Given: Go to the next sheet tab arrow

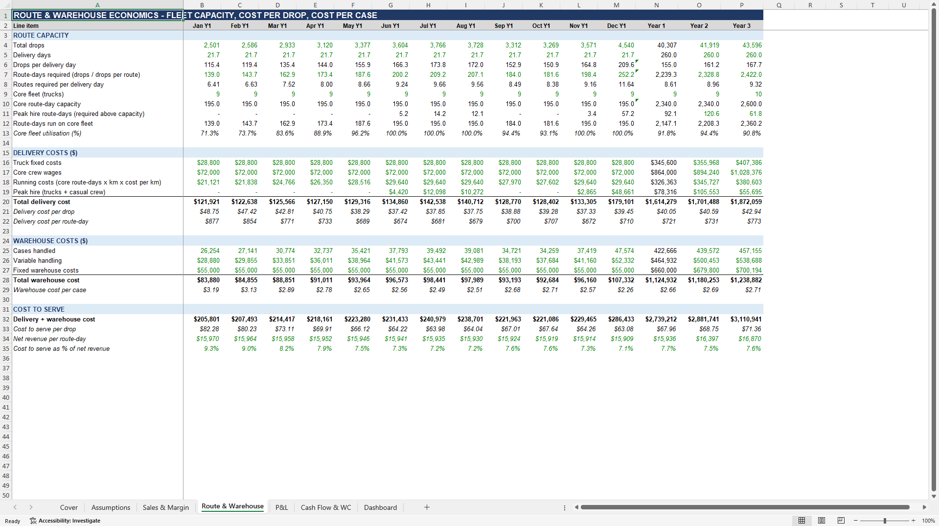Looking at the screenshot, I should click(31, 507).
